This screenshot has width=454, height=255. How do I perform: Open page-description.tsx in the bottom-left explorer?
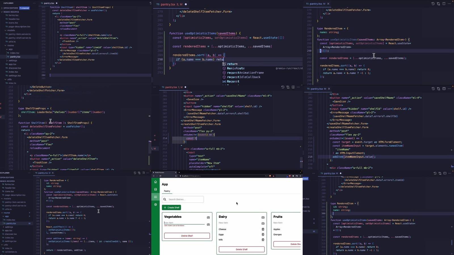(x=15, y=195)
